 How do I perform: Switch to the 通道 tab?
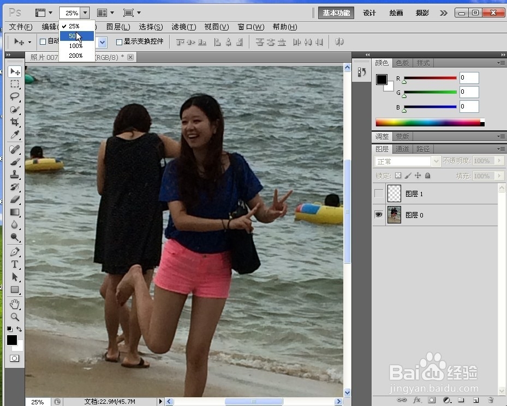(x=402, y=149)
